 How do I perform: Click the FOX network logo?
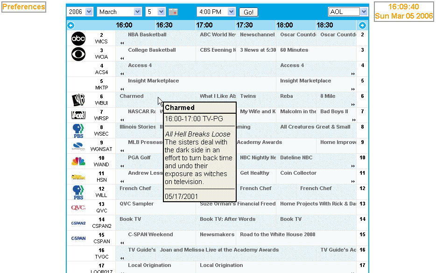pyautogui.click(x=78, y=115)
